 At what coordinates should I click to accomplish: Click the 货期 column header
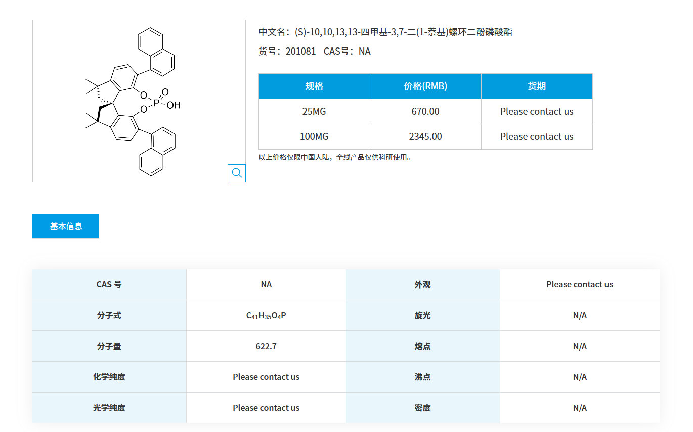(x=536, y=86)
